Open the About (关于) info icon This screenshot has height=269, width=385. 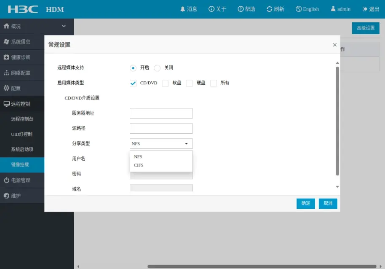pos(211,9)
